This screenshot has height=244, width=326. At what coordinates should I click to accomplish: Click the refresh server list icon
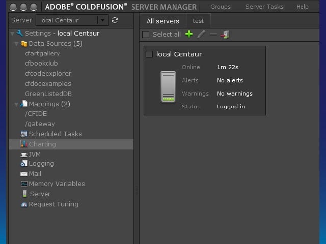tap(115, 20)
